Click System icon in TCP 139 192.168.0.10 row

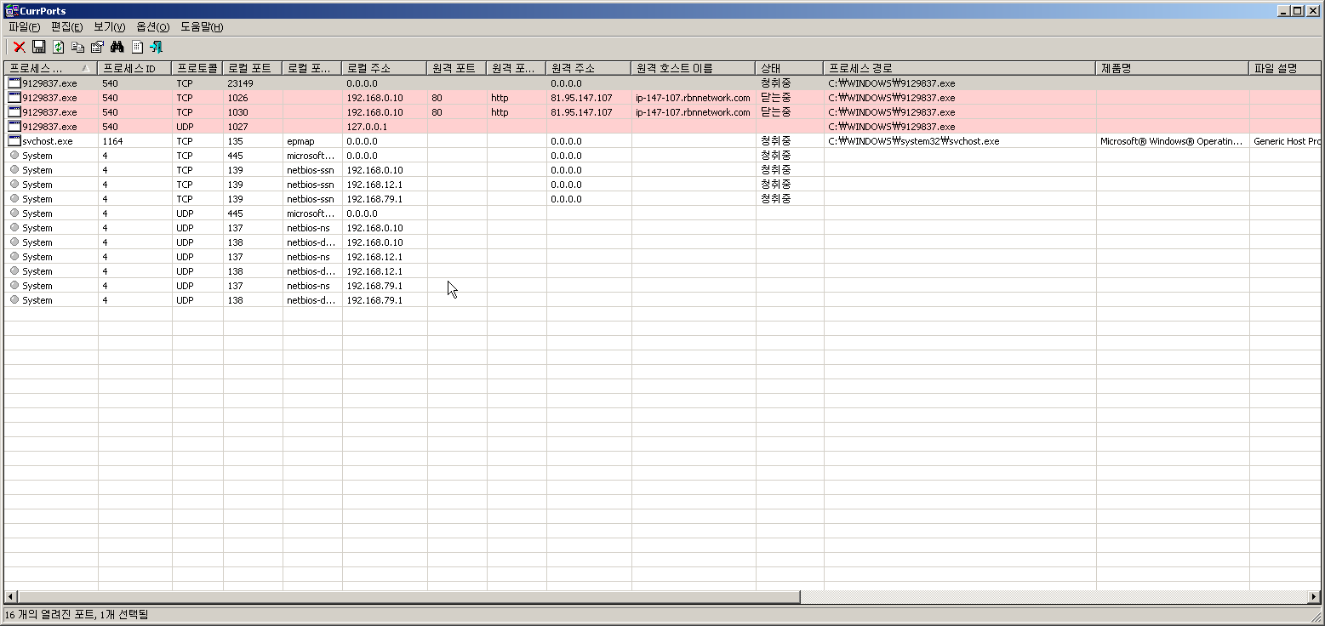(x=14, y=170)
